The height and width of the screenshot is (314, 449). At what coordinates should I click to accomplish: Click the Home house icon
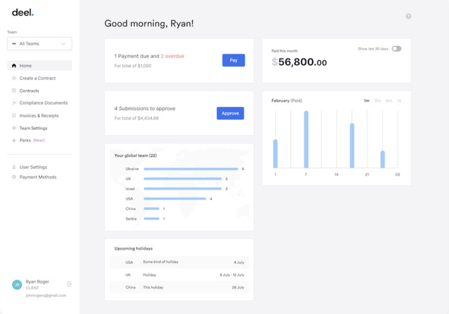click(14, 66)
